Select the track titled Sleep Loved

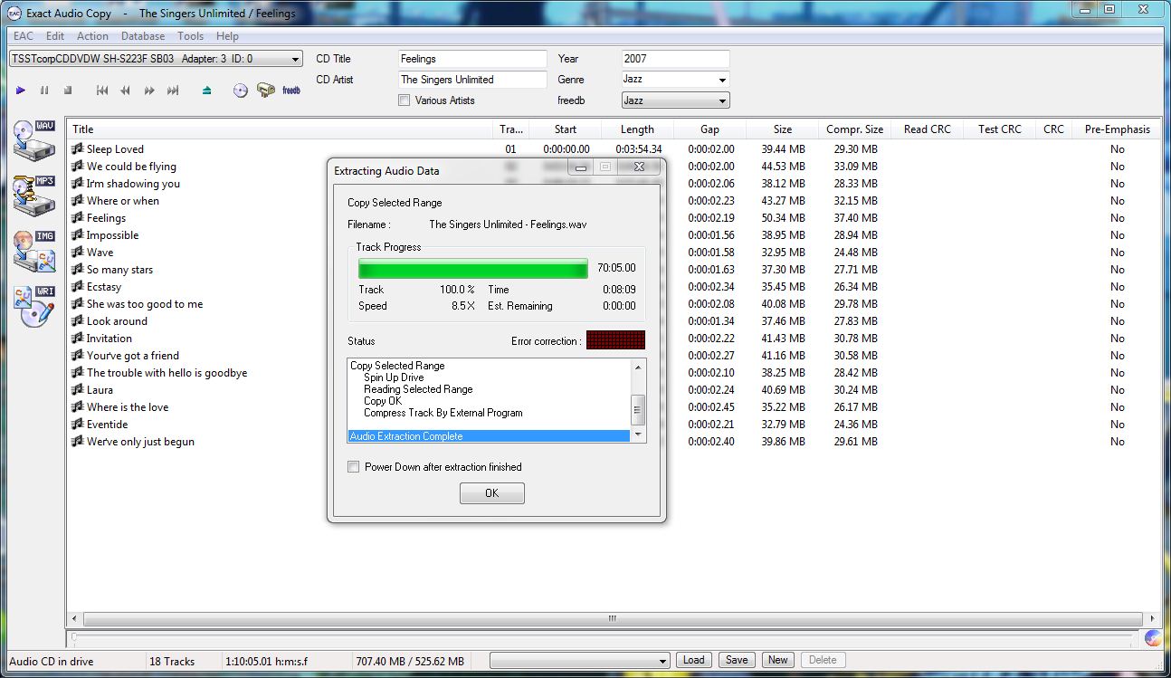[x=115, y=149]
